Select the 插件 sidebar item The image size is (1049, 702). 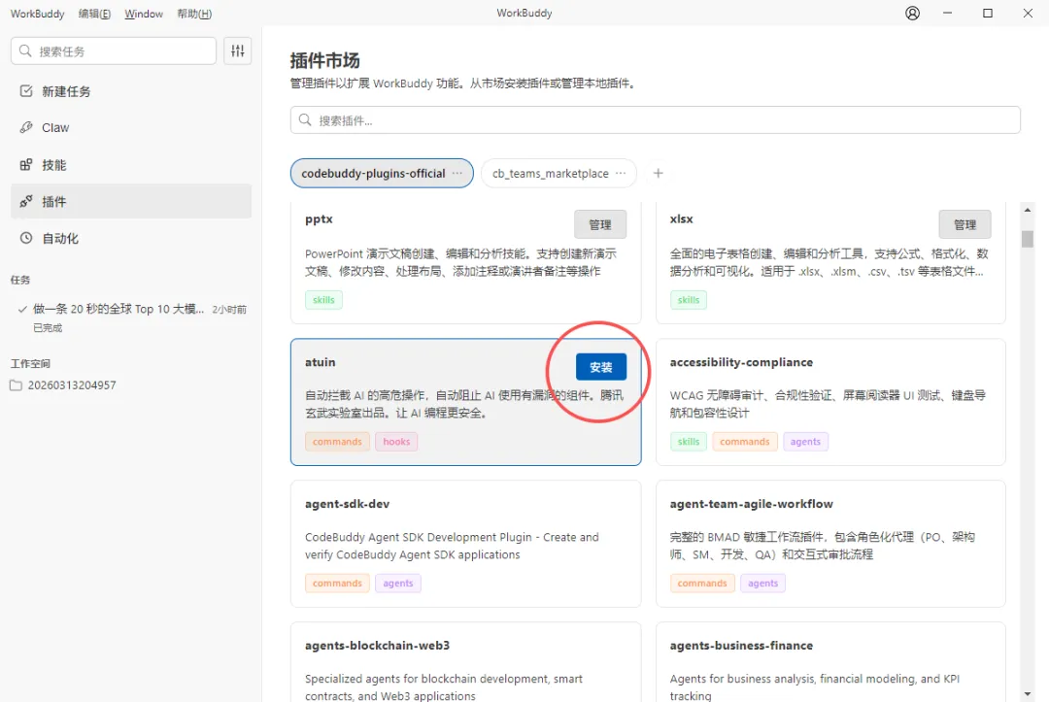point(131,201)
